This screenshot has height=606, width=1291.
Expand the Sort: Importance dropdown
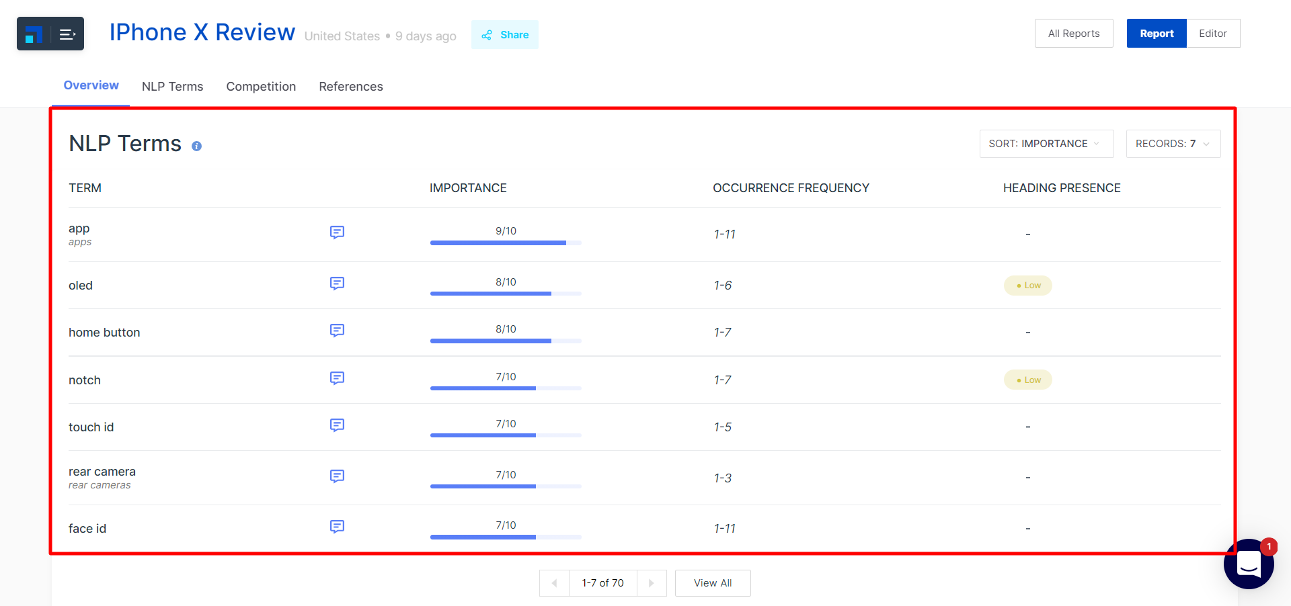[x=1046, y=144]
